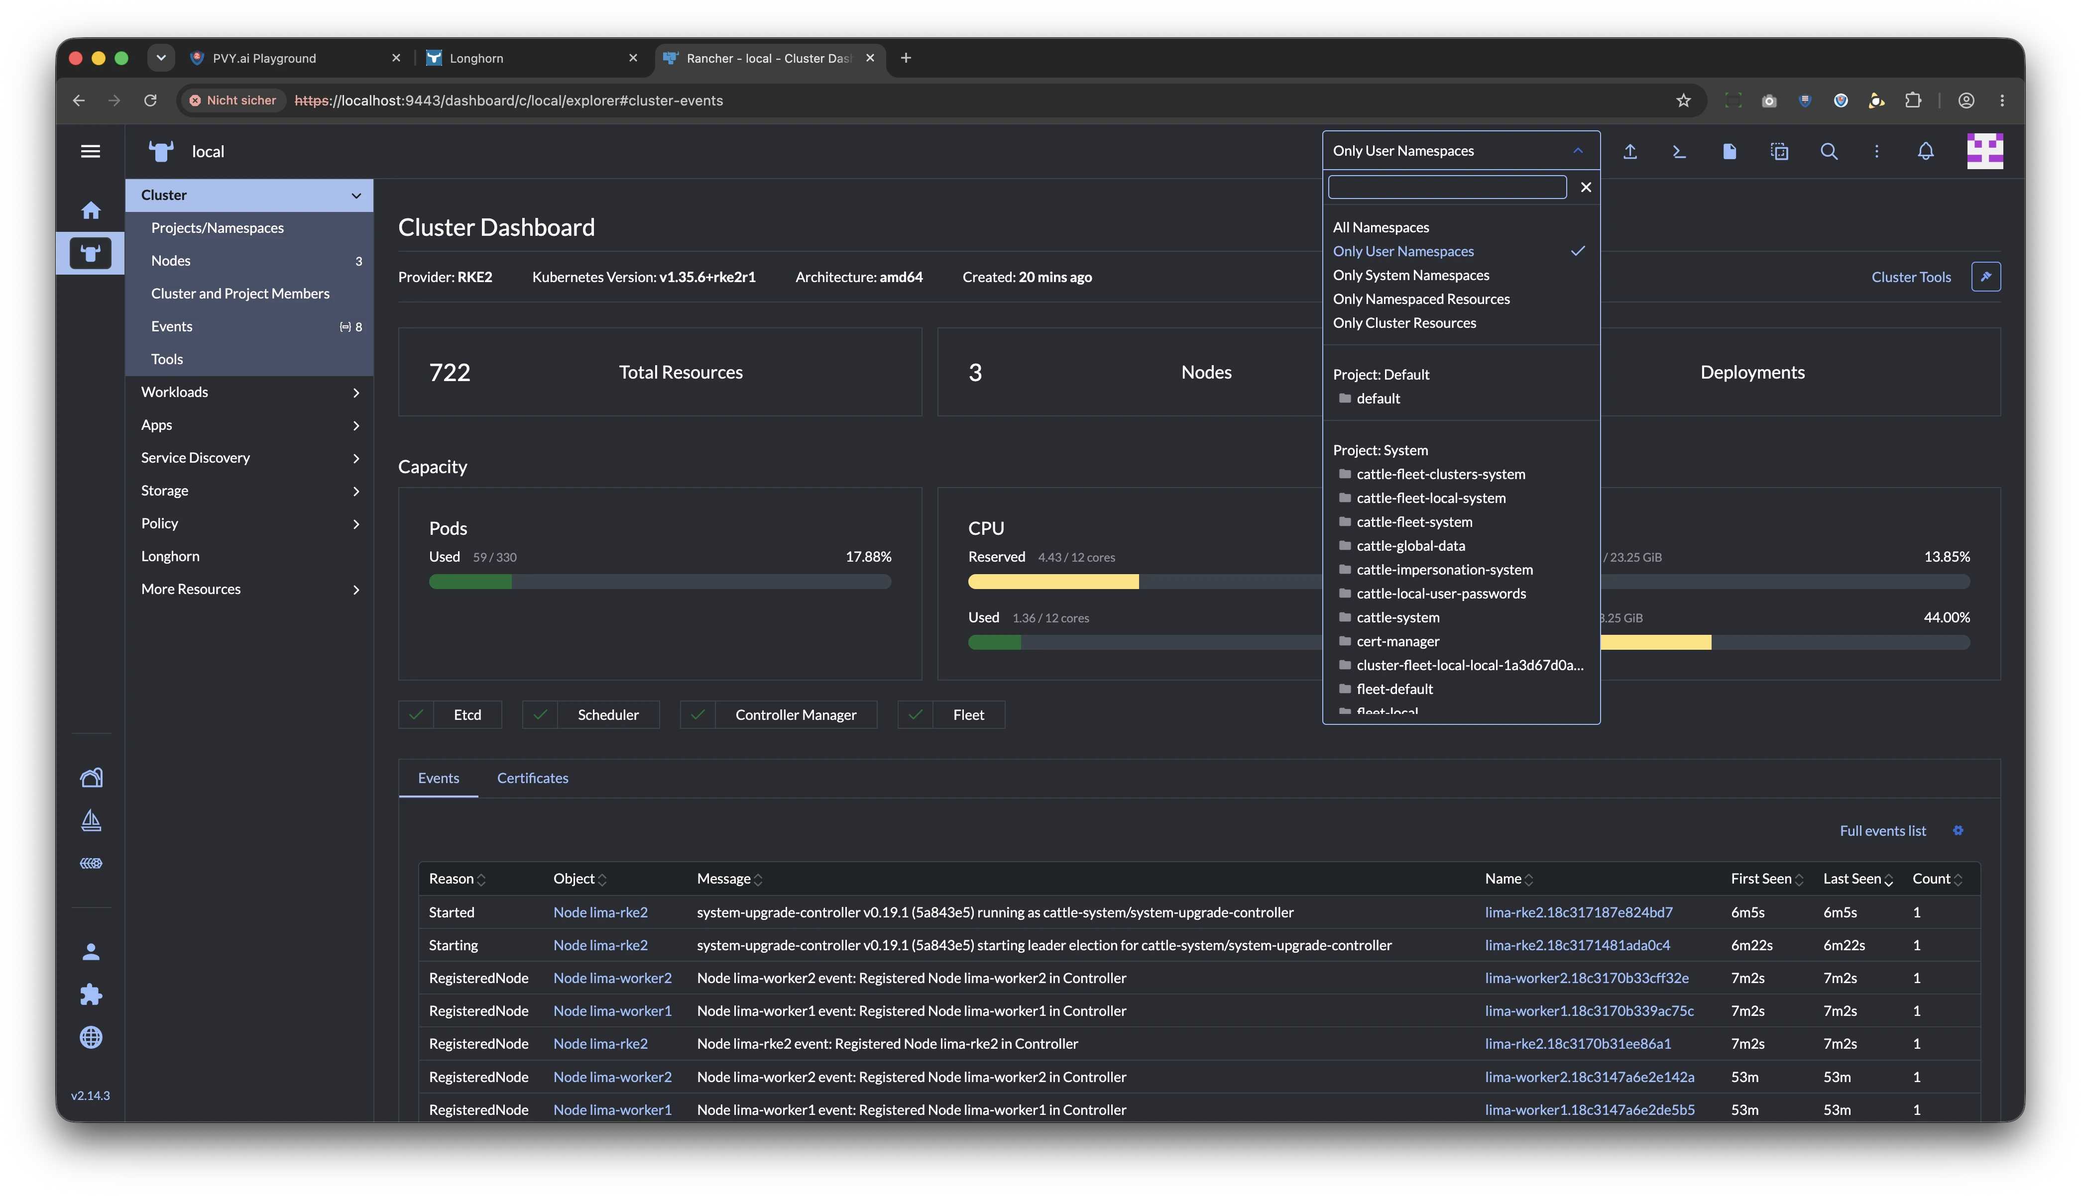This screenshot has width=2081, height=1196.
Task: Open Node lima-worker2 link in first RegisteredNode row
Action: 612,978
